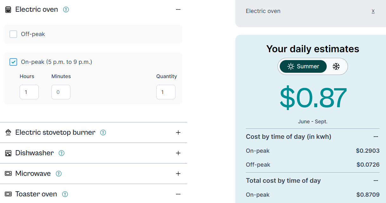The image size is (386, 203).
Task: Select the Summer season toggle
Action: [303, 66]
